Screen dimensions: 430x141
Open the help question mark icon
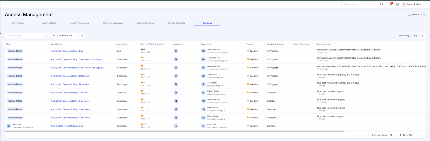[x=397, y=4]
